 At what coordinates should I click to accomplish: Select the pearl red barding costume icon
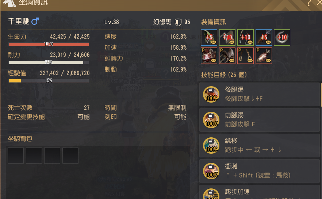click(x=209, y=56)
